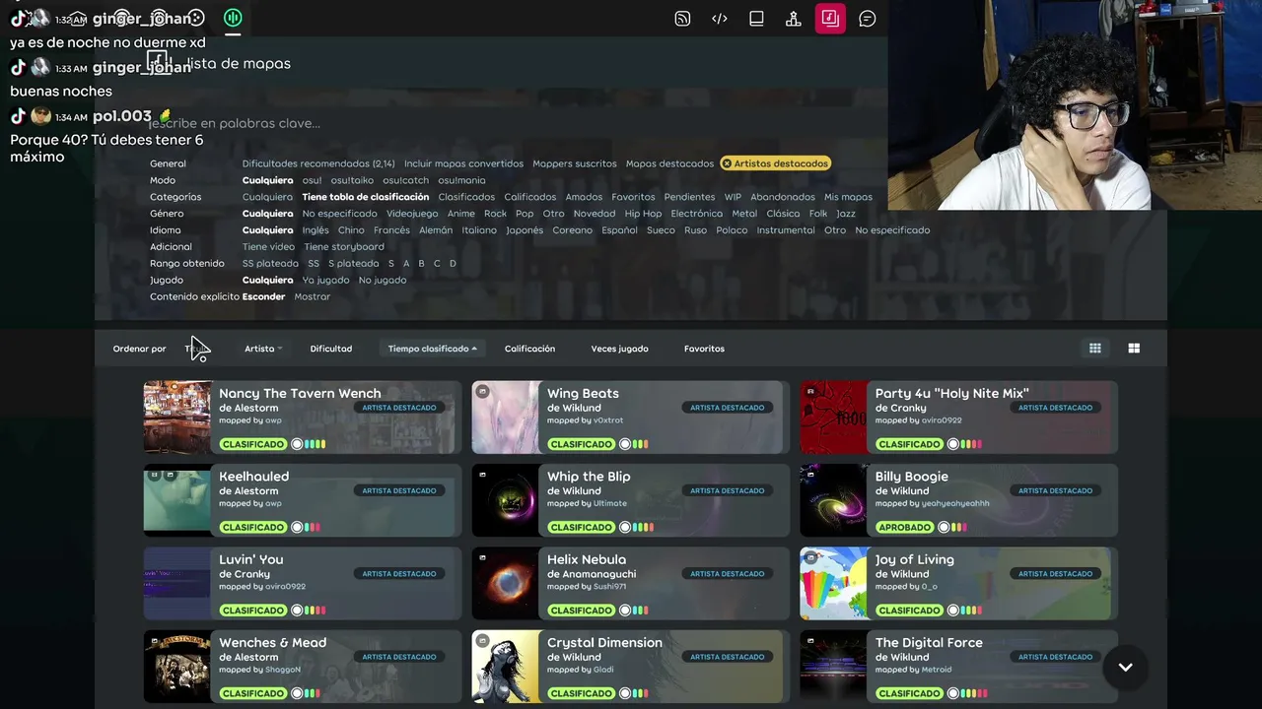This screenshot has height=709, width=1262.
Task: Open the rankings hierarchy icon in toolbar
Action: coord(793,19)
